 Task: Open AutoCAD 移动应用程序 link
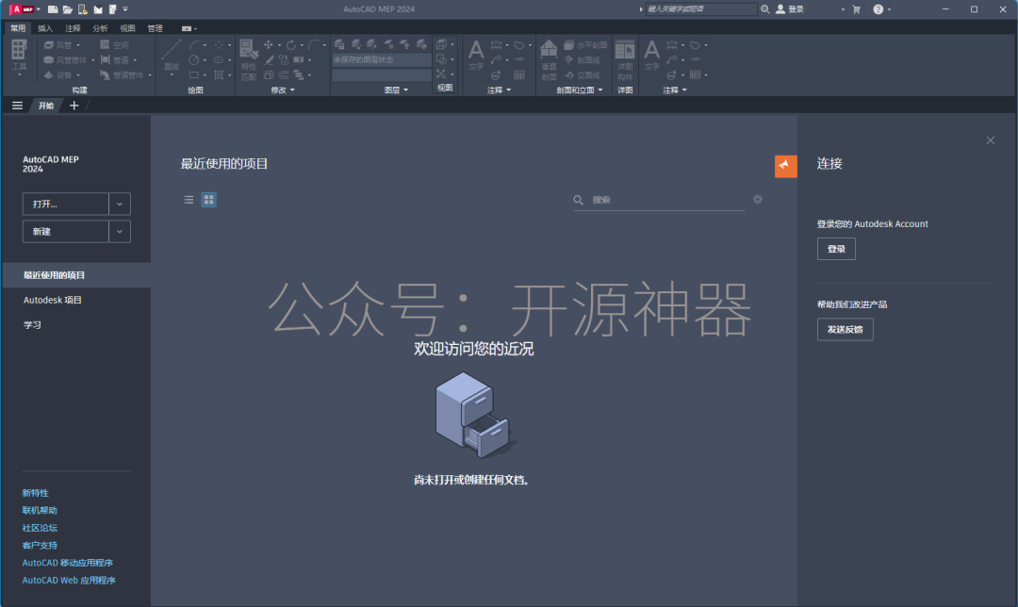point(68,563)
